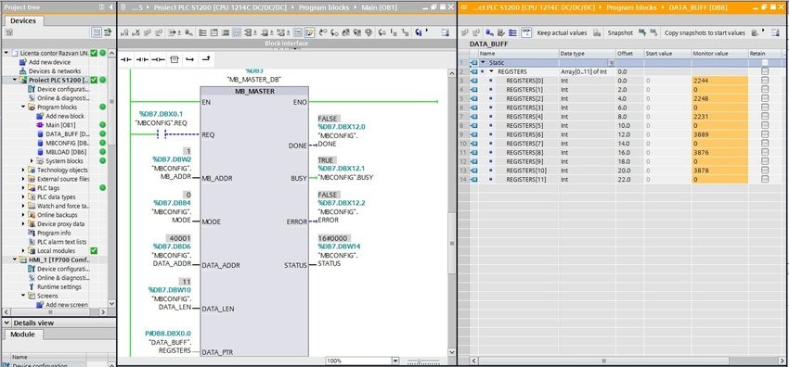Image resolution: width=789 pixels, height=367 pixels.
Task: Toggle the Monitor all glasses icon in DATA_BUFF toolbar
Action: pos(525,32)
